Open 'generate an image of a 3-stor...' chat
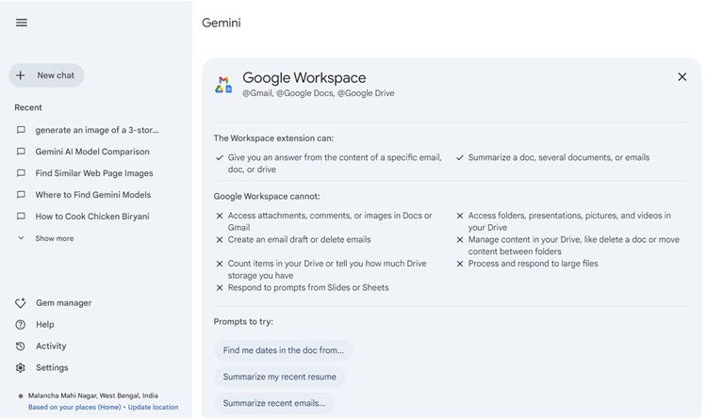 coord(96,130)
